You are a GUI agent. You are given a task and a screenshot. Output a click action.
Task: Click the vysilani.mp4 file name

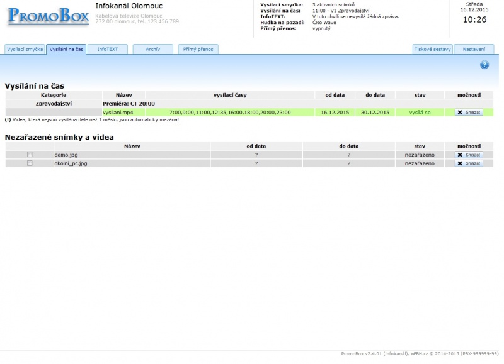point(118,113)
